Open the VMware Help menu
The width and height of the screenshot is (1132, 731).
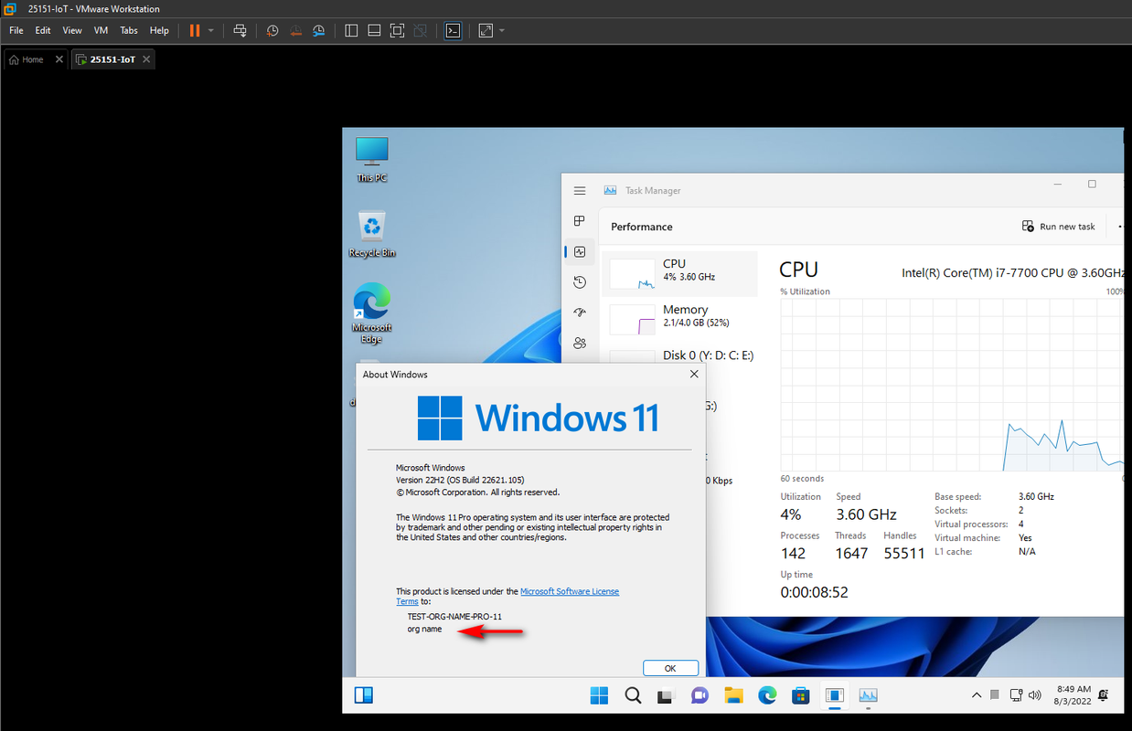[159, 30]
